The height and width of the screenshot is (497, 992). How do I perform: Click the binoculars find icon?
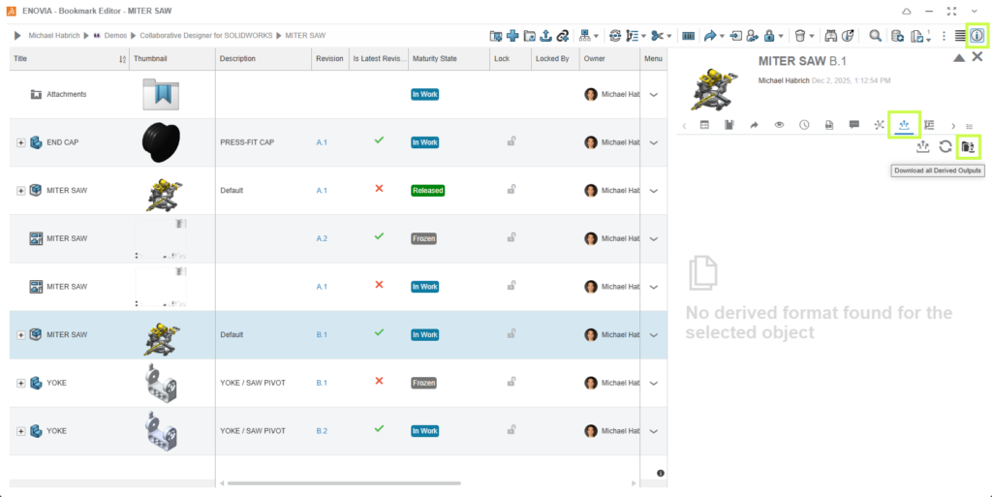click(x=831, y=36)
